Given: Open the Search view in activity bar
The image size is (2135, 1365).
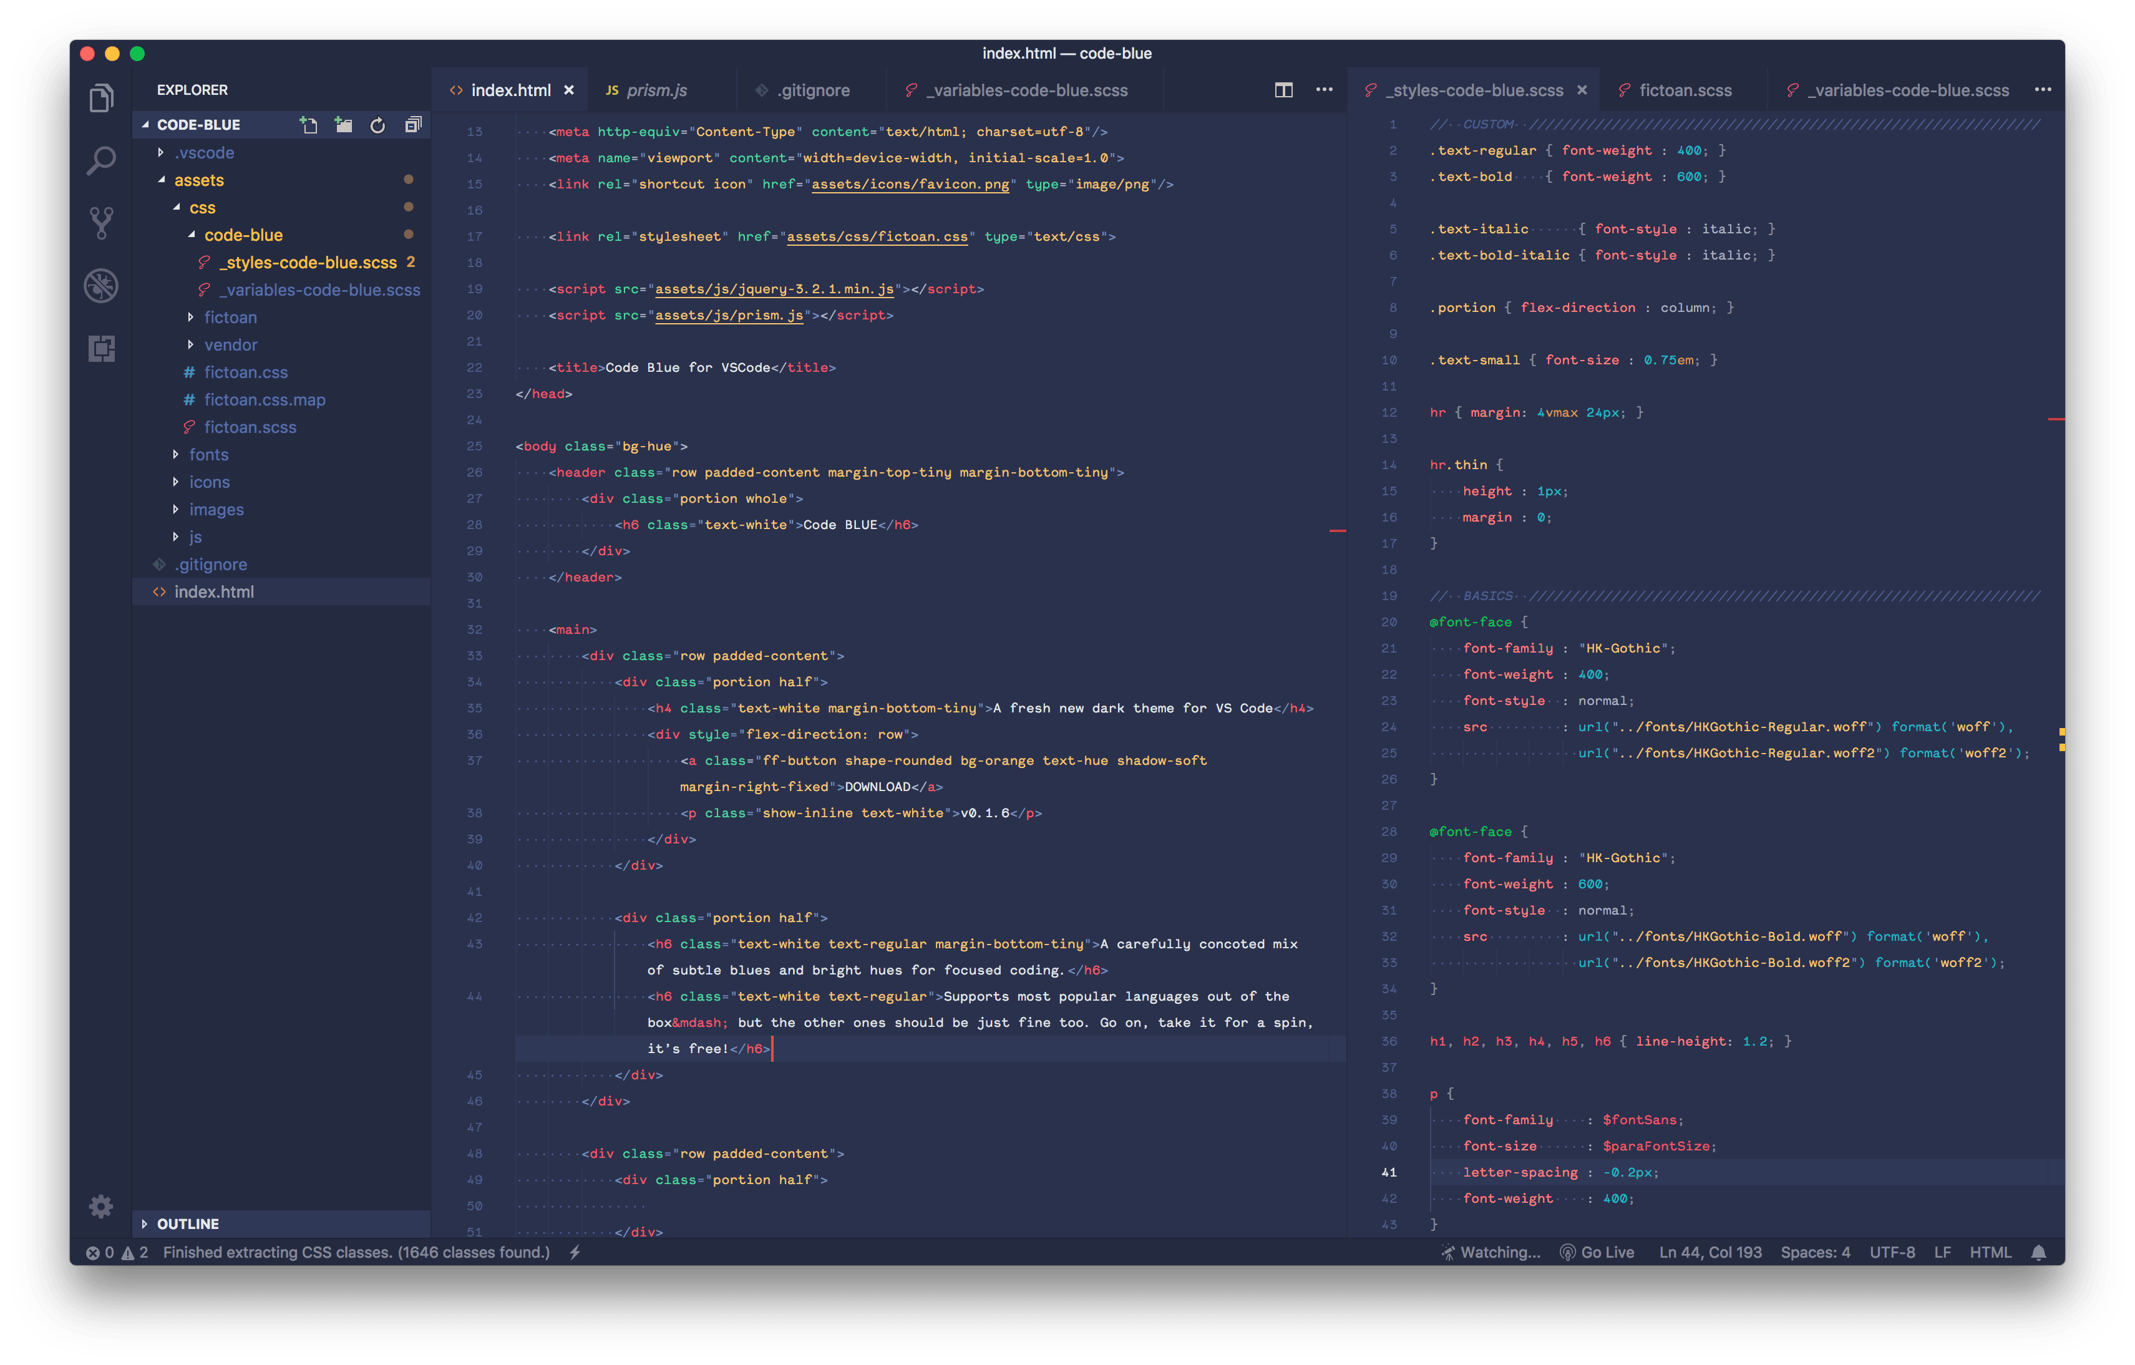Looking at the screenshot, I should click(101, 160).
